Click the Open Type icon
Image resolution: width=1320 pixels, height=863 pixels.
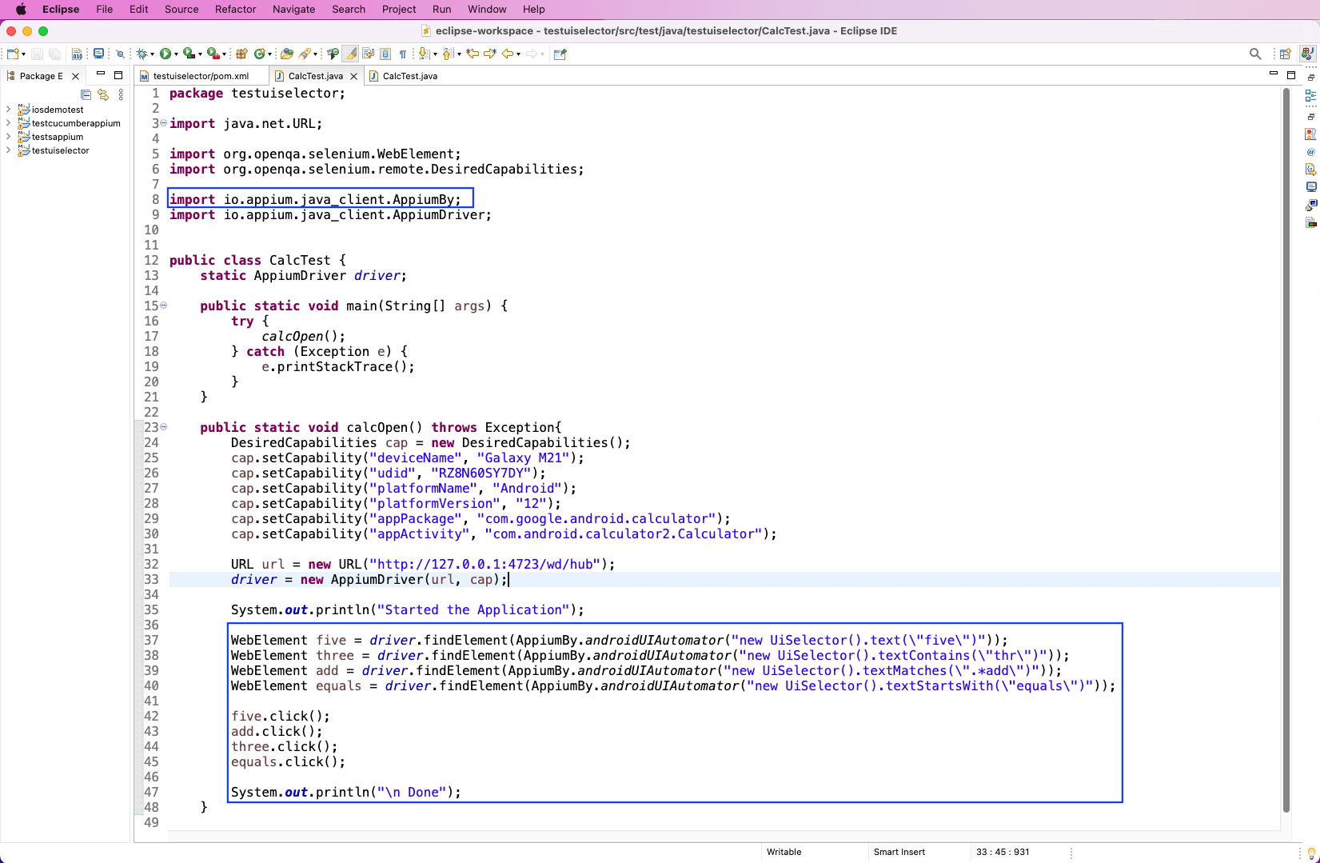coord(286,54)
